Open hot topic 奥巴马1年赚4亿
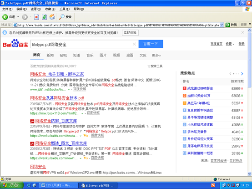Viewport: 252px width, 189px height. click(199, 103)
